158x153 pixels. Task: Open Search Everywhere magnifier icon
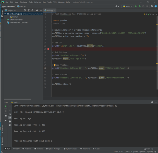pyautogui.click(x=152, y=6)
